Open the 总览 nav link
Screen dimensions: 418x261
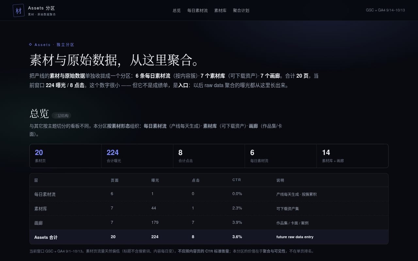coord(177,10)
